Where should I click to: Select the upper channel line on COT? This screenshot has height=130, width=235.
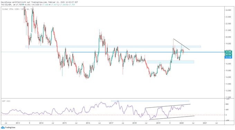point(168,106)
